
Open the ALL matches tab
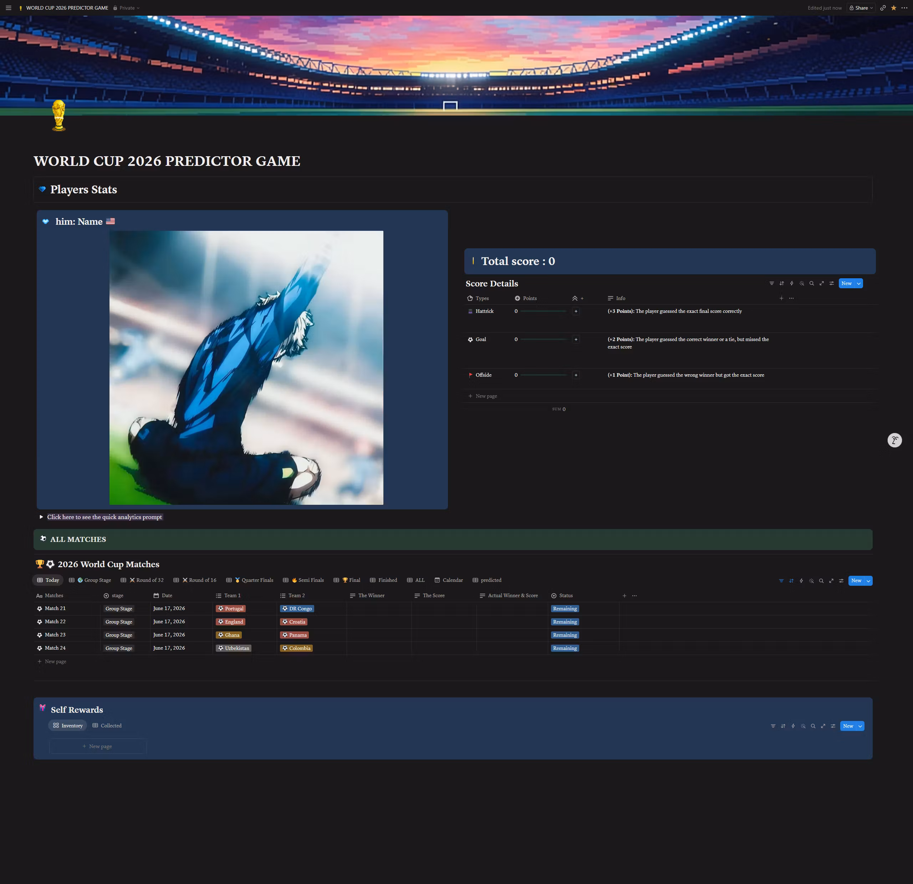[x=415, y=580]
